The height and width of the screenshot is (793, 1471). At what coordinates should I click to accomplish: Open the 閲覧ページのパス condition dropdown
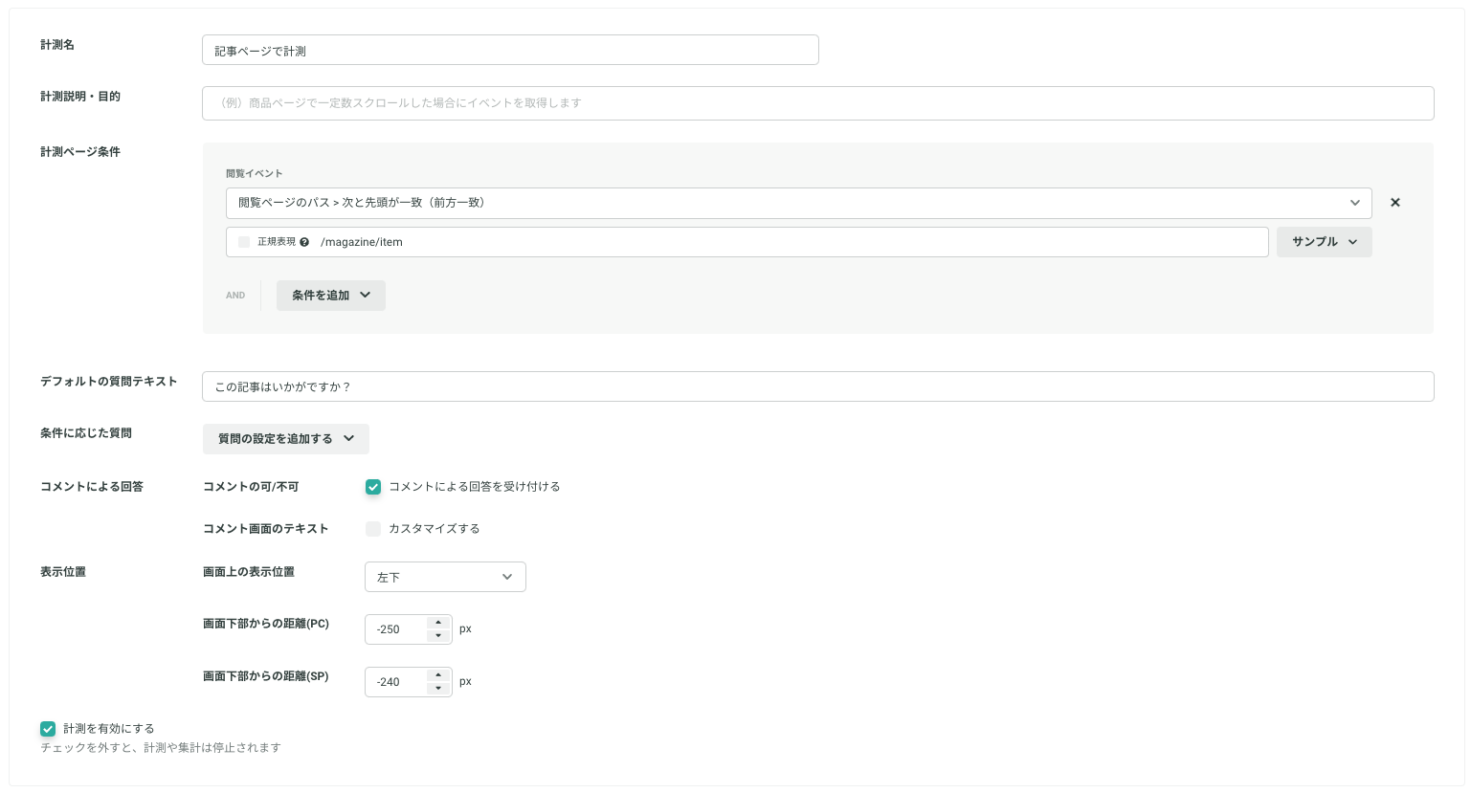(x=799, y=203)
